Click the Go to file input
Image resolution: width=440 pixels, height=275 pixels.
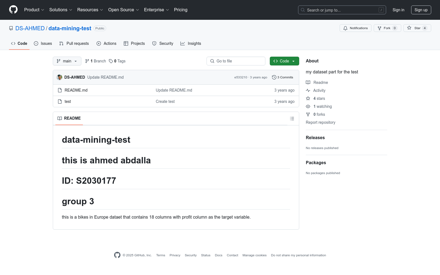236,61
